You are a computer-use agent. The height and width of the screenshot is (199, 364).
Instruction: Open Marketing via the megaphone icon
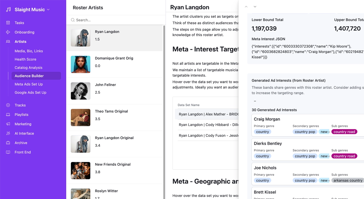pos(8,124)
